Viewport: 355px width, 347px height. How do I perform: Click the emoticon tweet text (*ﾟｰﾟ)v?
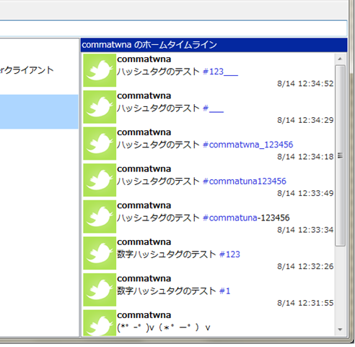pyautogui.click(x=164, y=327)
